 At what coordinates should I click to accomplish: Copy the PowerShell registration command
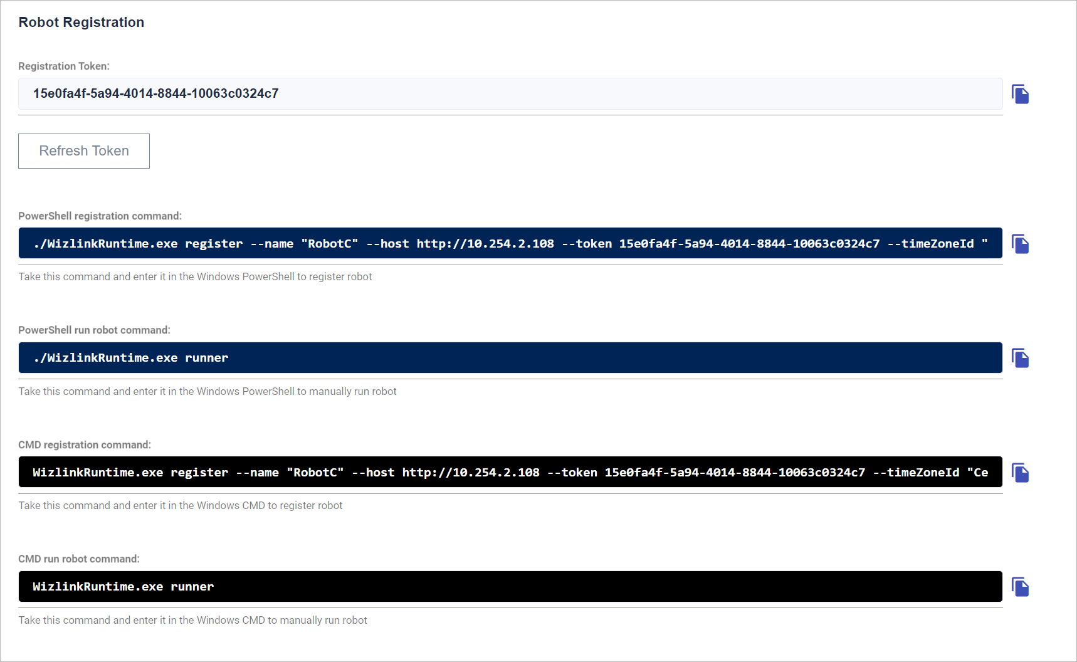point(1020,244)
